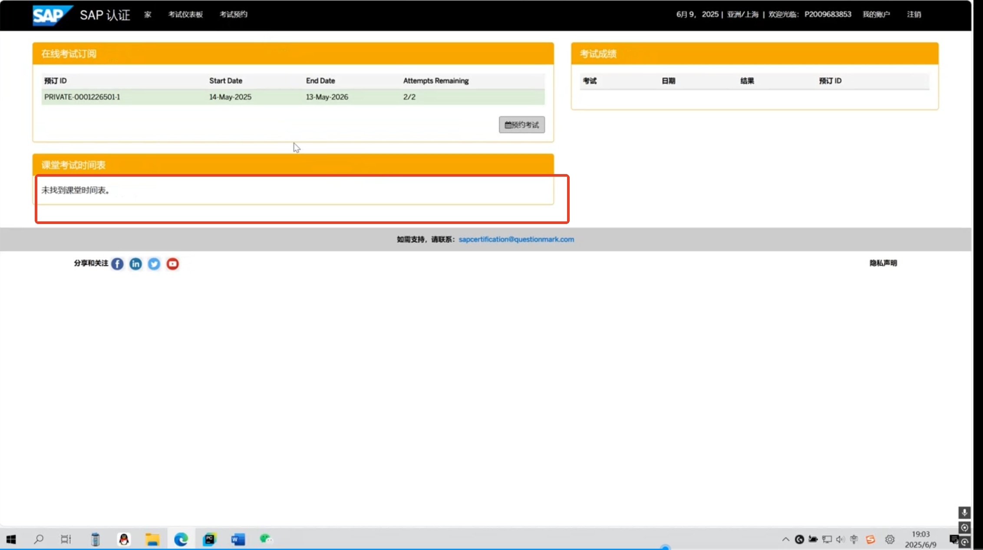Image resolution: width=983 pixels, height=550 pixels.
Task: Select the PRIVATE-0001226501-1 subscription row
Action: [82, 97]
